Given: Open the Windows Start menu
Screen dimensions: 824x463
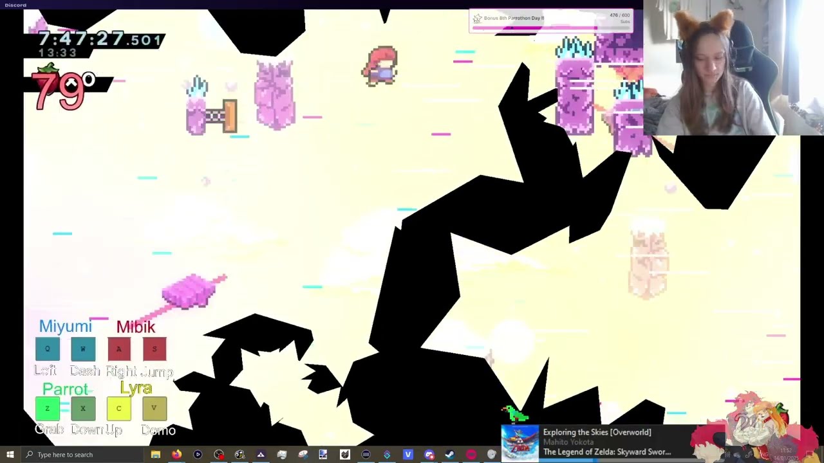Looking at the screenshot, I should (10, 455).
